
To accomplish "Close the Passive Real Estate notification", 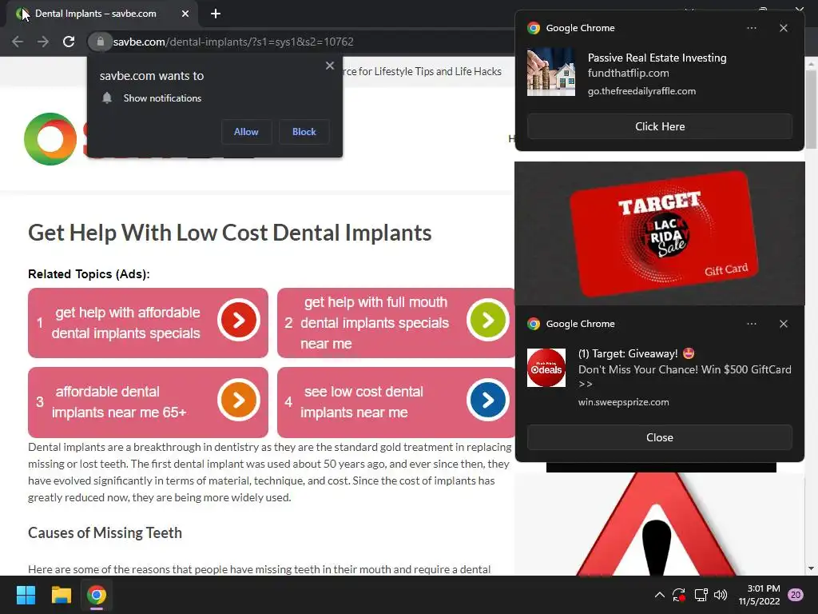I will click(784, 28).
